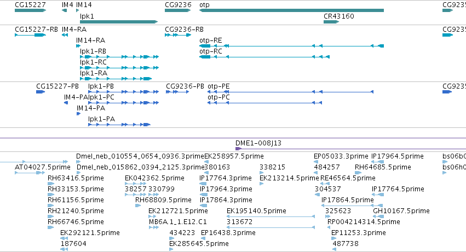466x252 pixels.
Task: Select the 484257 feature label
Action: pos(327,167)
